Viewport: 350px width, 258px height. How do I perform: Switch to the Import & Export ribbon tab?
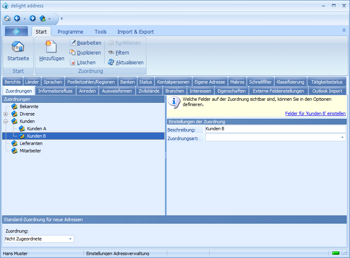[135, 32]
